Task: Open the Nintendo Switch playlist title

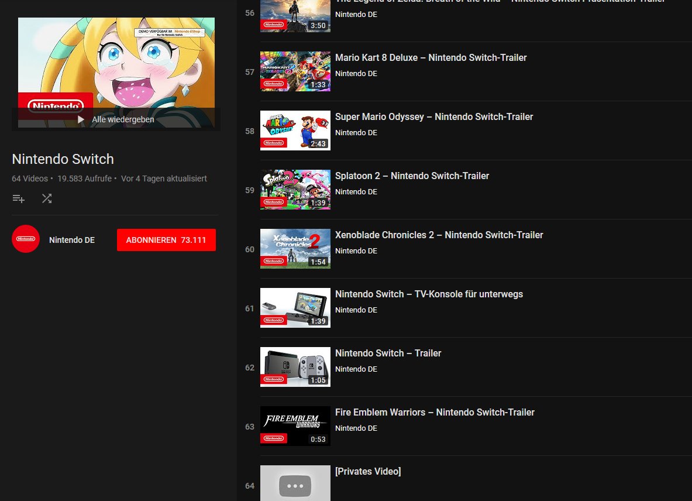Action: pyautogui.click(x=63, y=159)
